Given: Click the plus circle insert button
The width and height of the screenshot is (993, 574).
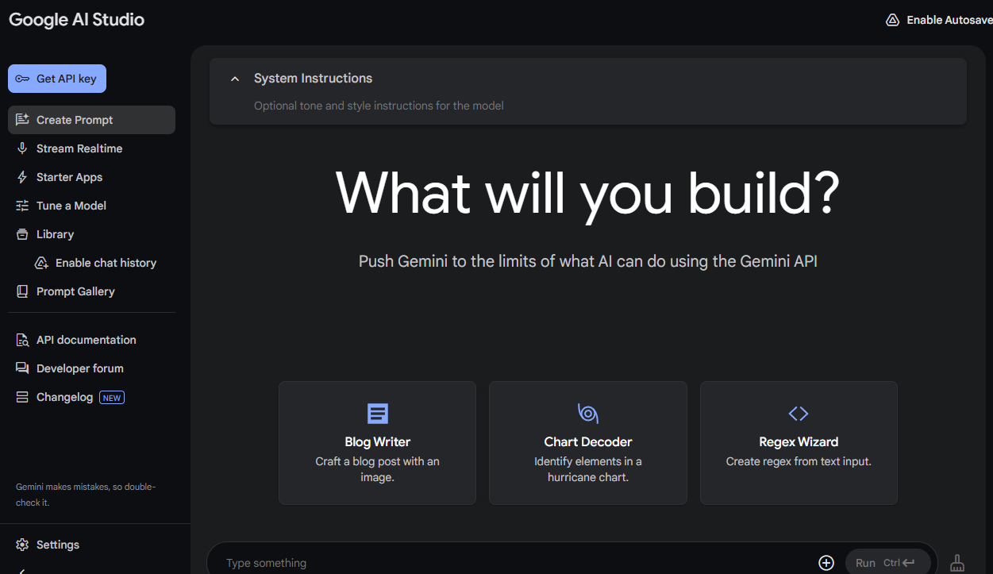Looking at the screenshot, I should point(826,563).
